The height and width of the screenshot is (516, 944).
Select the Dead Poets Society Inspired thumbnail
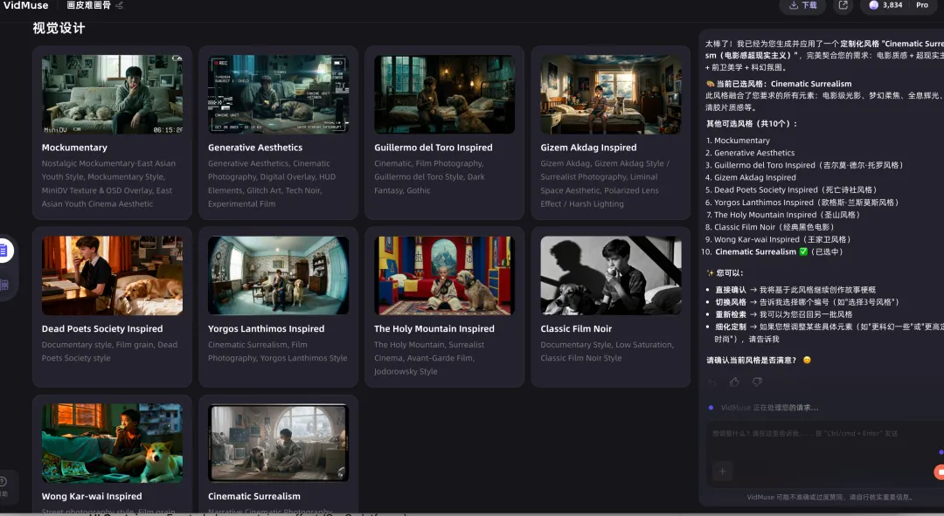pyautogui.click(x=113, y=275)
